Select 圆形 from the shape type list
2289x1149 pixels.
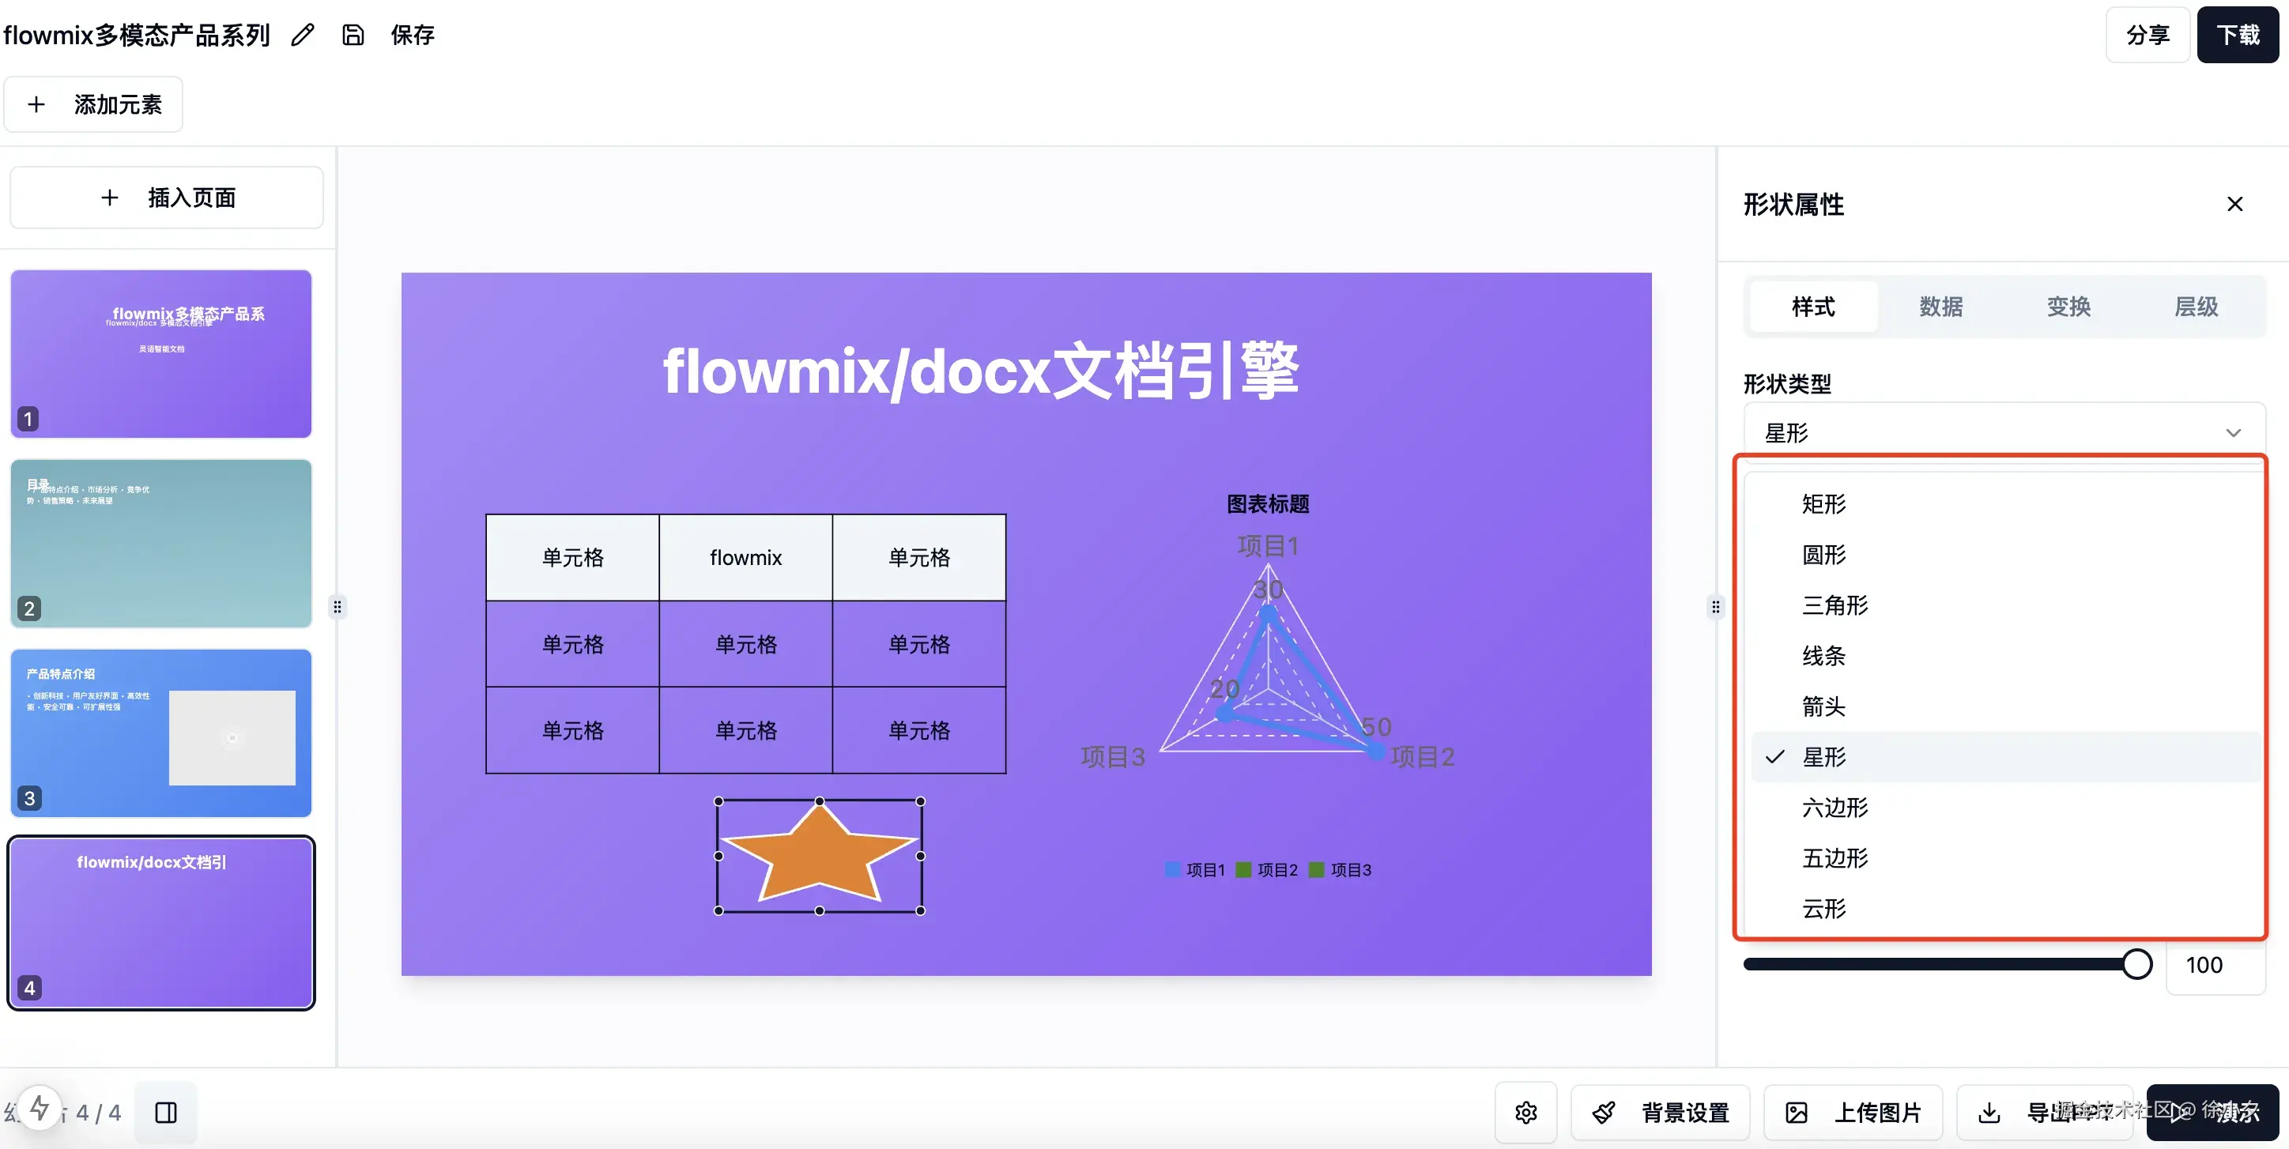(x=1823, y=555)
